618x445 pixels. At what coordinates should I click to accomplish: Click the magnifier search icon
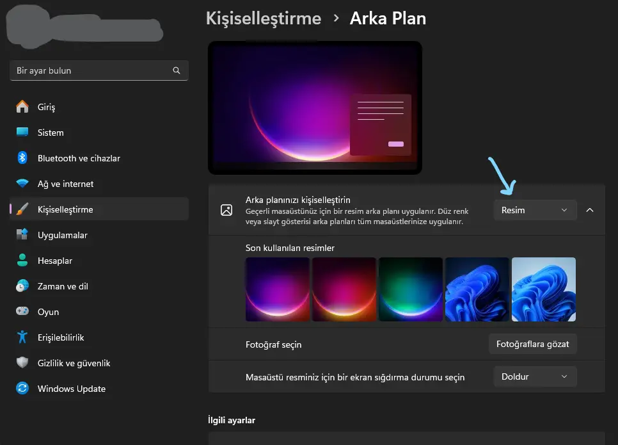tap(177, 70)
